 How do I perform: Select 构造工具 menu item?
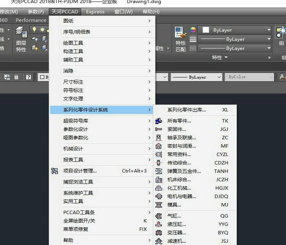(101, 51)
